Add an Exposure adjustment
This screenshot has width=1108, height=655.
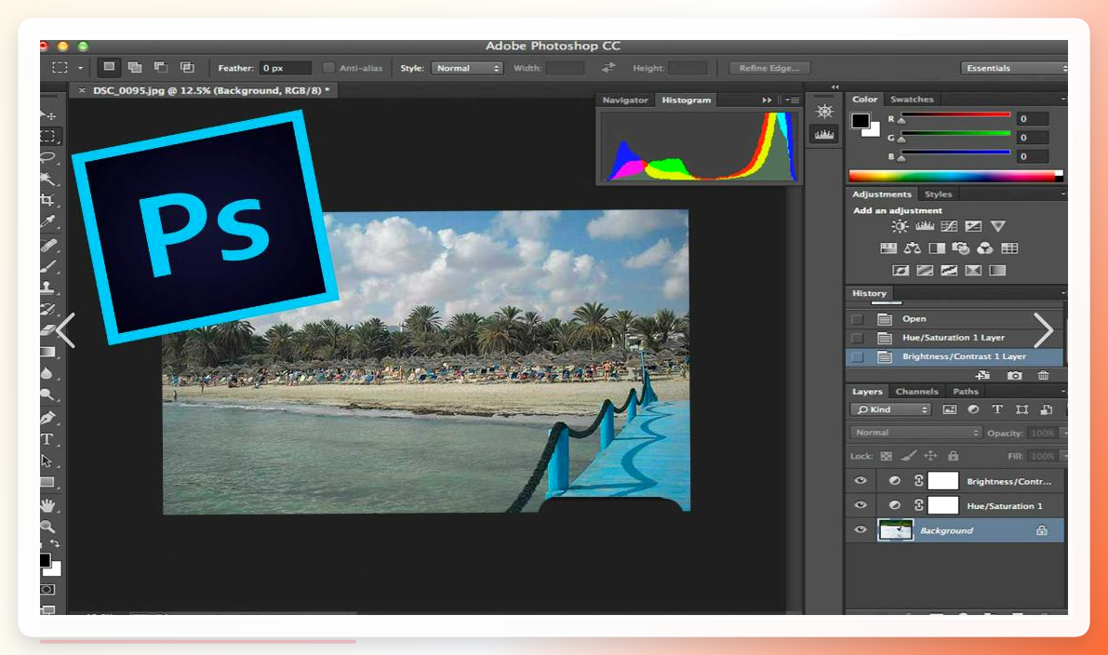(x=973, y=226)
